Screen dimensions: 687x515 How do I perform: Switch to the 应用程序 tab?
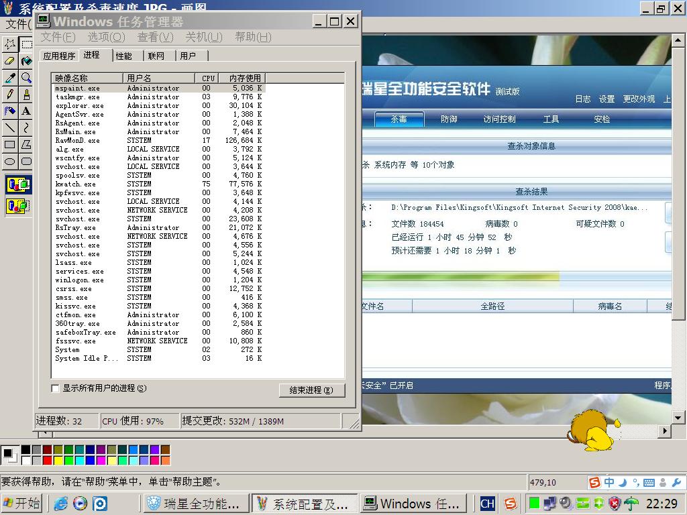tap(59, 56)
